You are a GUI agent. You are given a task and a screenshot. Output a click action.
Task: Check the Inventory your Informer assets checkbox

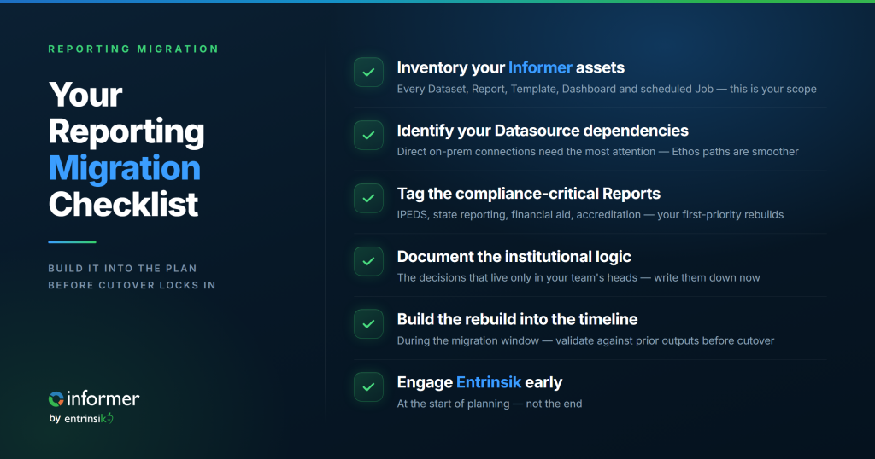coord(368,73)
